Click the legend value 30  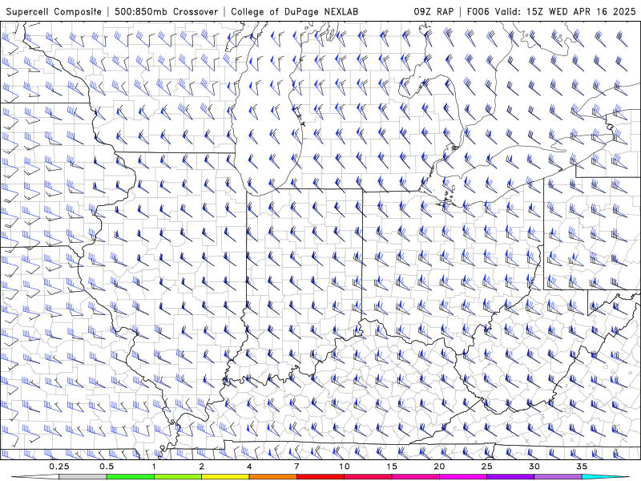534,467
